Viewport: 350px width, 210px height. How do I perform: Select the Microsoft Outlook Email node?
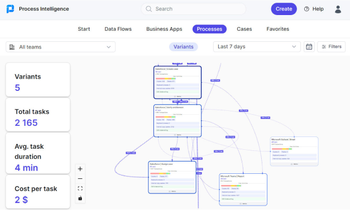tap(294, 152)
